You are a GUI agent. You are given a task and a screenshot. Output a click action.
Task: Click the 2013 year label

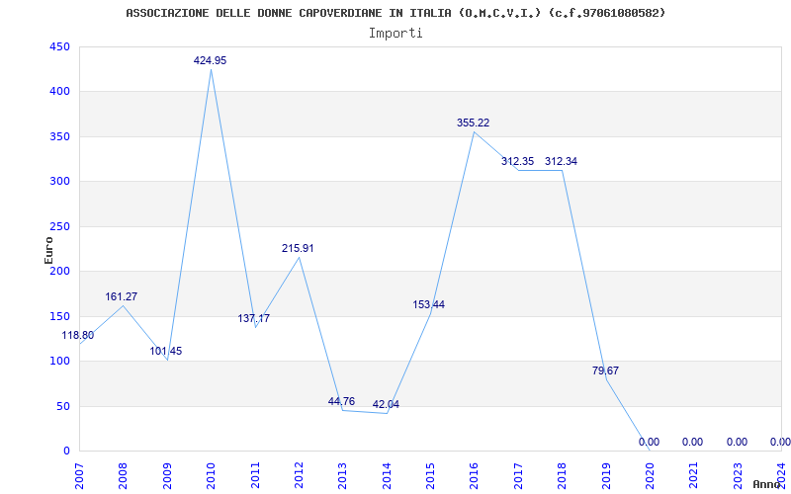(342, 476)
